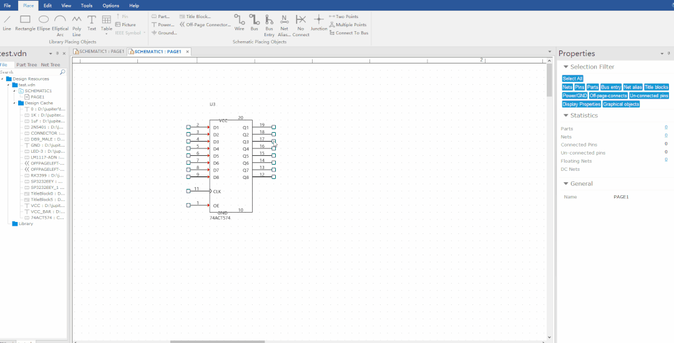Select 74ACT574 in the Design Cache
Screen dimensions: 674x343
(47, 218)
